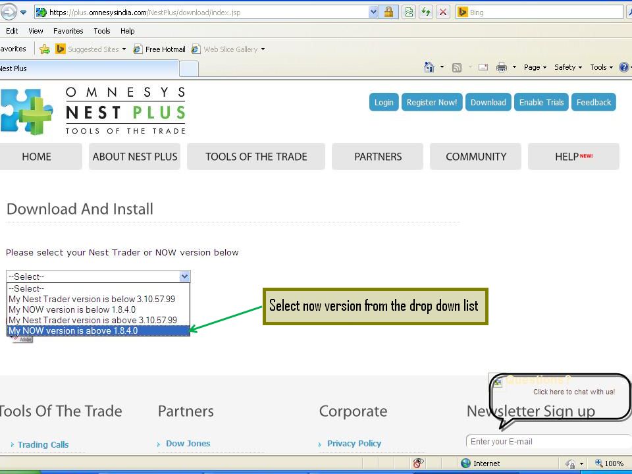Click the Refresh green arrows icon
The height and width of the screenshot is (474, 632).
pyautogui.click(x=426, y=12)
